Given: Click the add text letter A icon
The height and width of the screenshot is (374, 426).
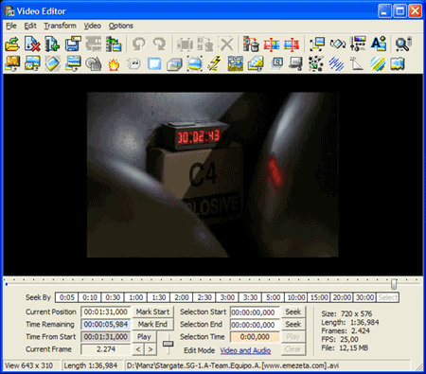Looking at the screenshot, I should pos(379,44).
